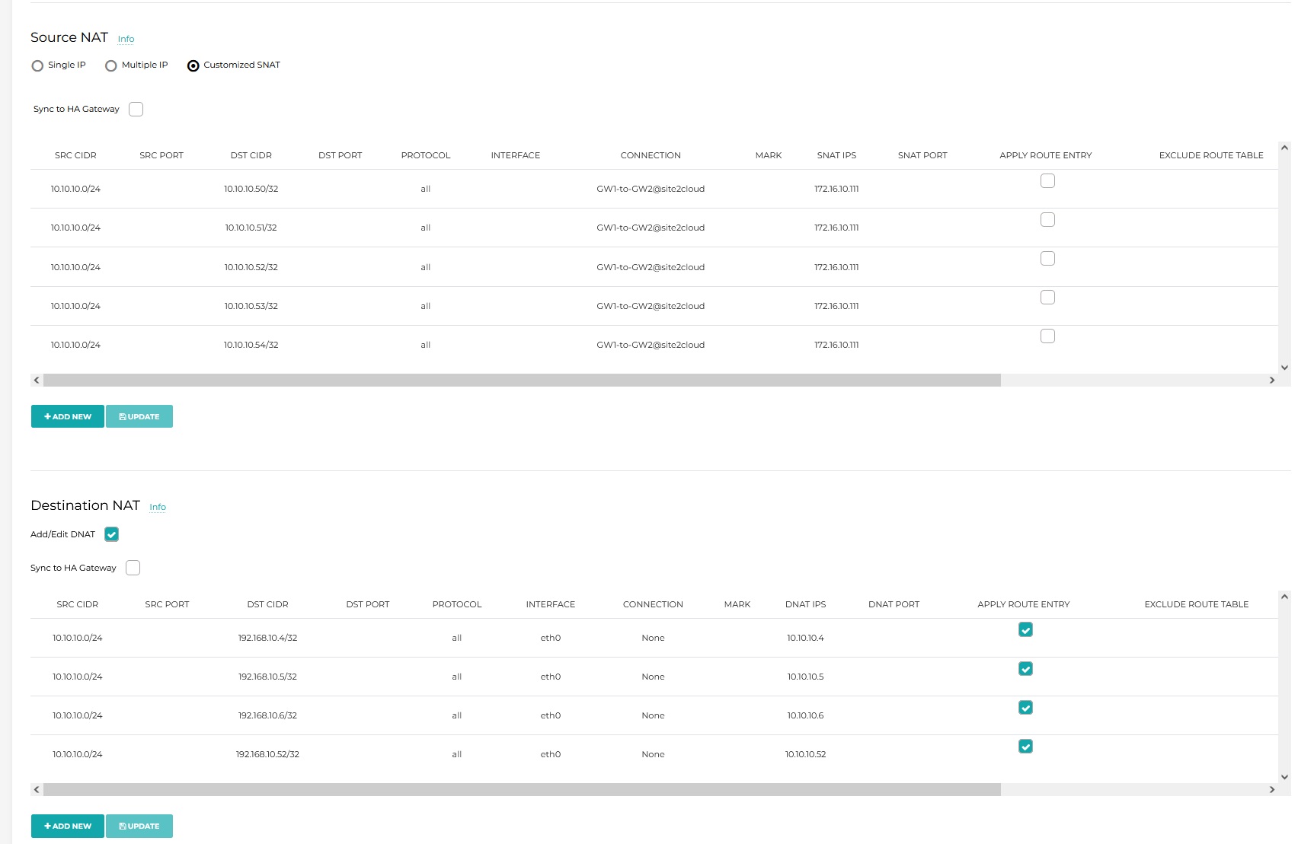The height and width of the screenshot is (844, 1298).
Task: Click SNAT DST CIDR cell 10.10.10.52/32
Action: pos(251,267)
